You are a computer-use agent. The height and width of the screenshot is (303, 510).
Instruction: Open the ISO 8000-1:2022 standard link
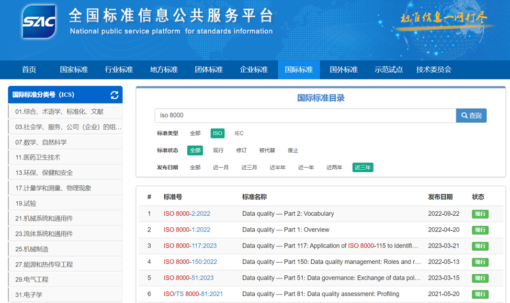coord(187,230)
